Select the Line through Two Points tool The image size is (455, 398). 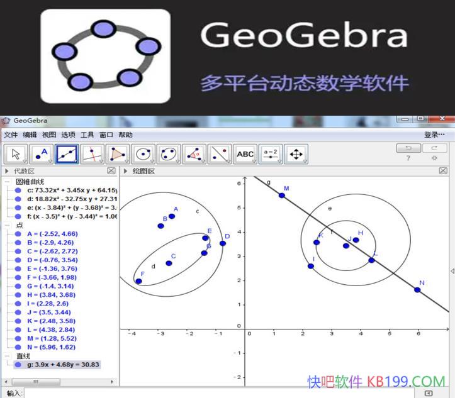(x=67, y=154)
